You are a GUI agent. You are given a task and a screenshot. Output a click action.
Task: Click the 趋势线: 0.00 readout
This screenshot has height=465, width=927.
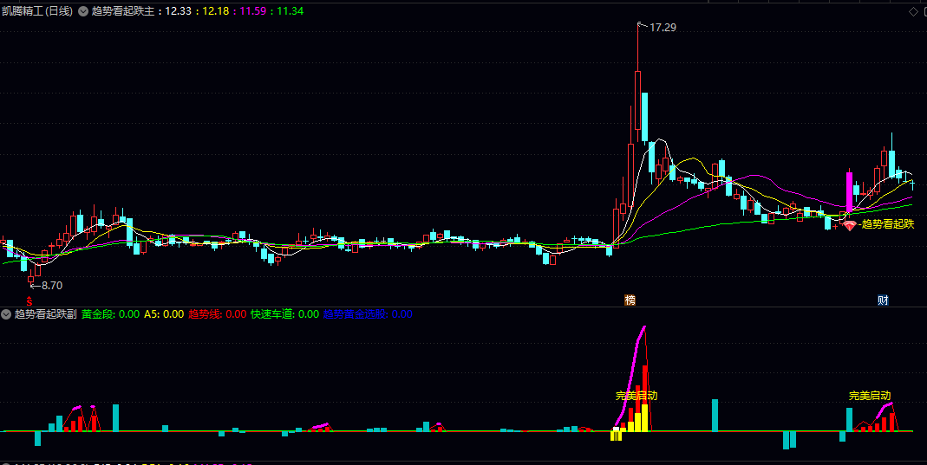point(218,314)
